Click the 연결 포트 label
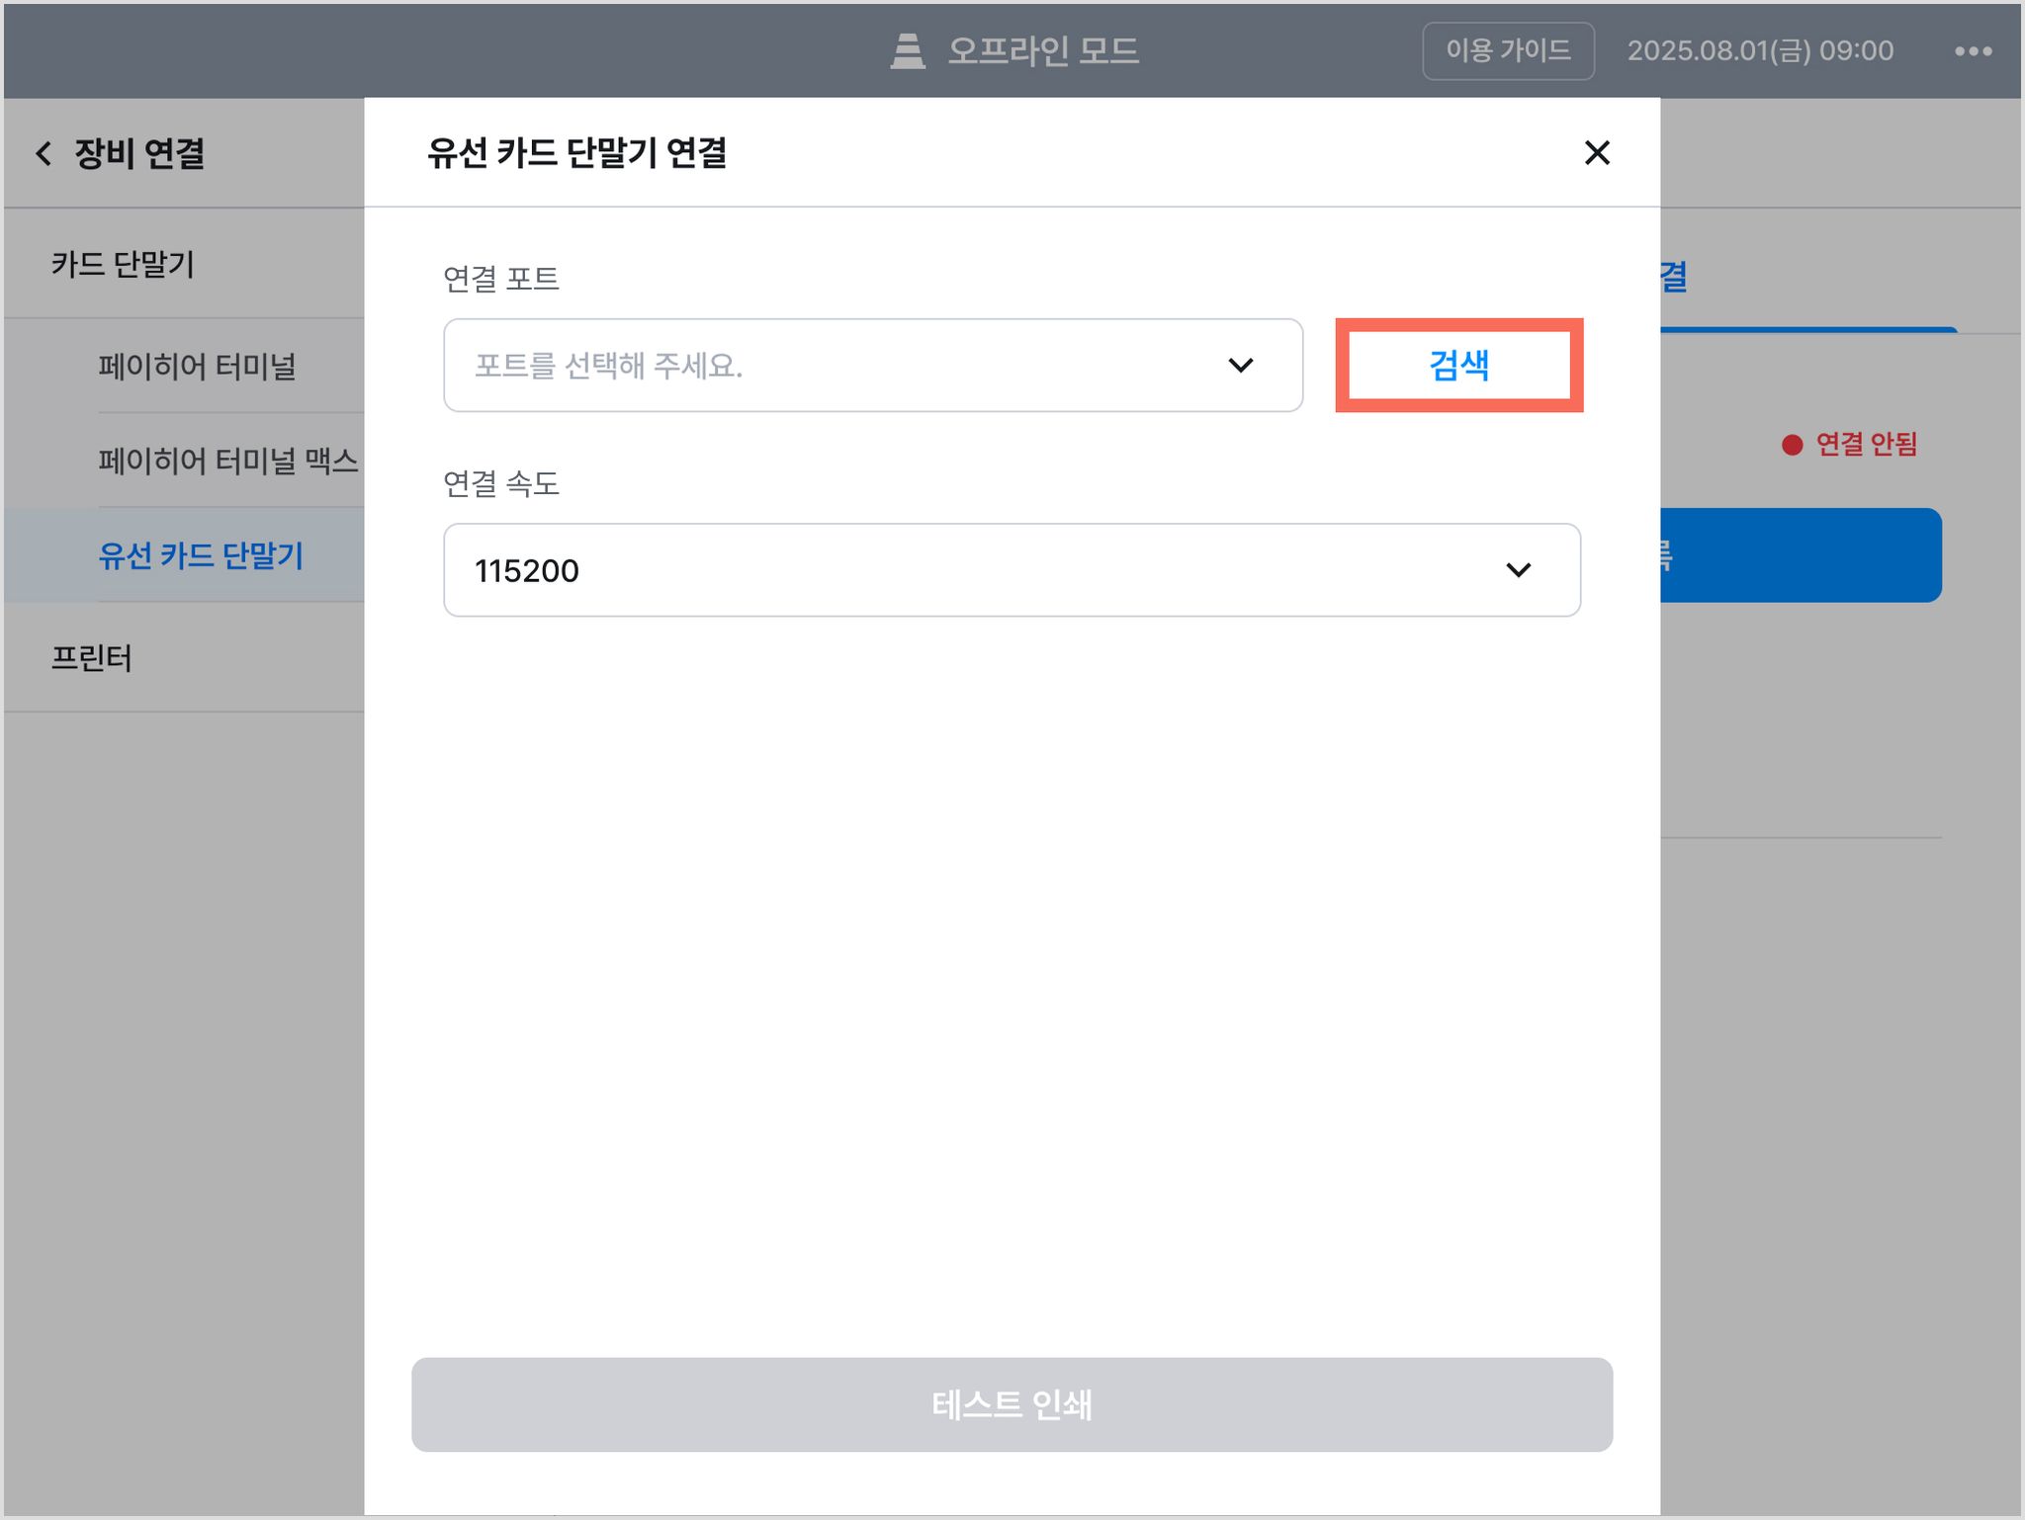The image size is (2025, 1520). pos(500,280)
